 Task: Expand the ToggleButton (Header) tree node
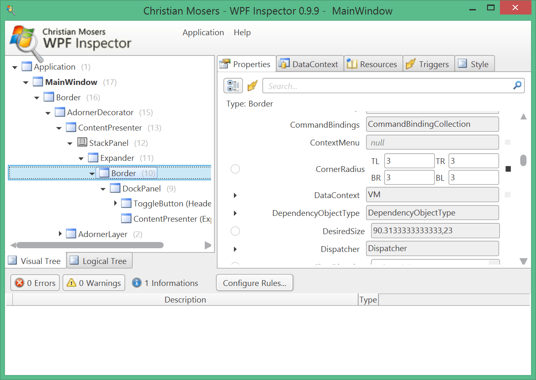pyautogui.click(x=116, y=203)
